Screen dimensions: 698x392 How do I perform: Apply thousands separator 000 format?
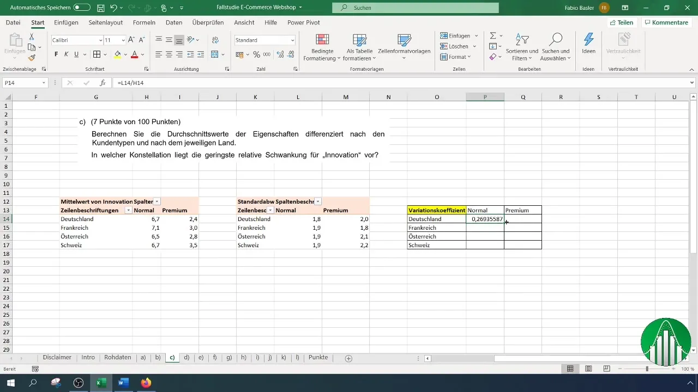(267, 54)
